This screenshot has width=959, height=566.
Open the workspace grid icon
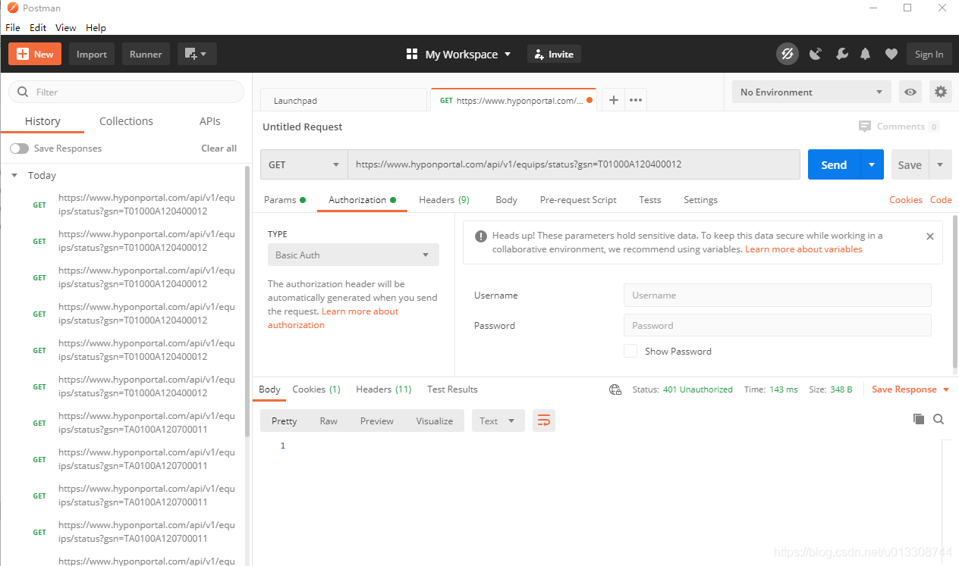tap(412, 54)
